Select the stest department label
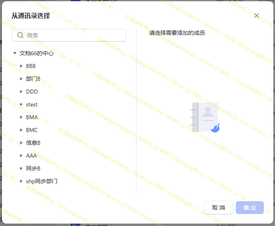Viewport: 275px width, 226px height. (x=32, y=104)
